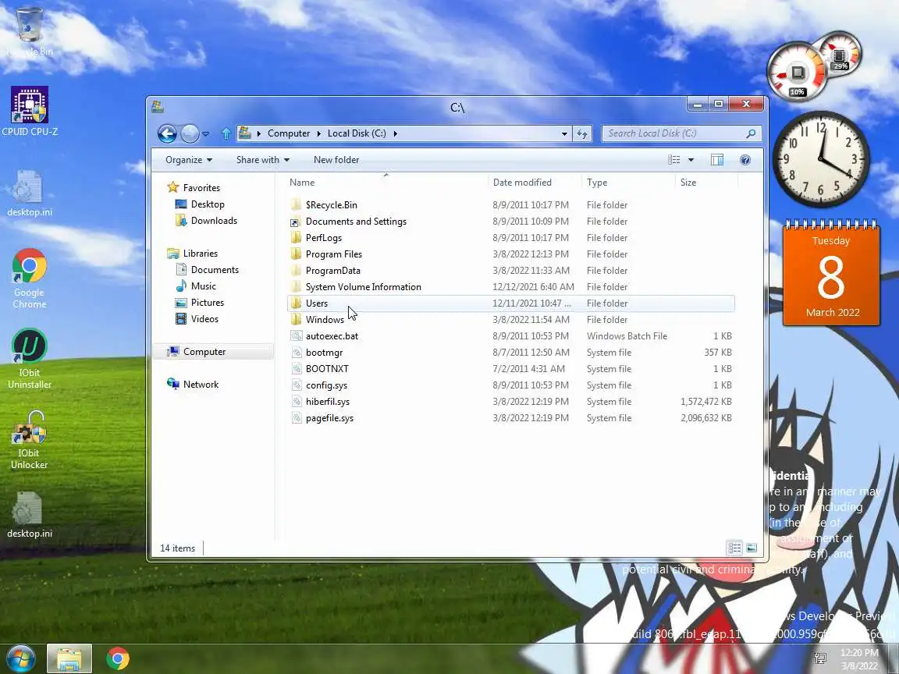Viewport: 899px width, 674px height.
Task: Select Local Disk (C:) breadcrumb segment
Action: pos(357,133)
